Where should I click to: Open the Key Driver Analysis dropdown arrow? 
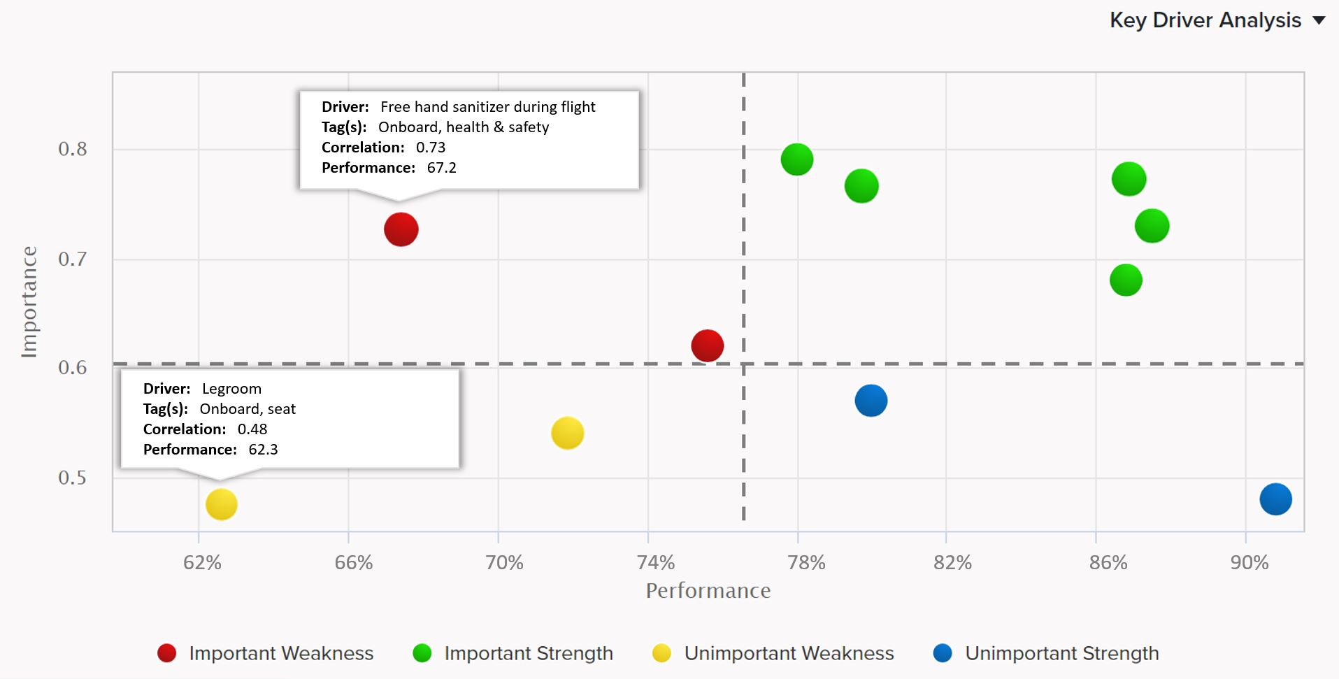tap(1319, 20)
